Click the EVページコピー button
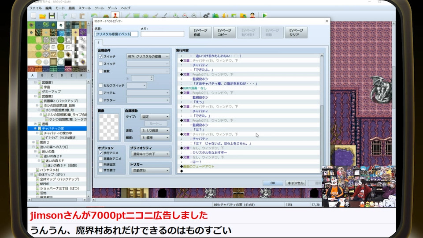This screenshot has width=423, height=238. [x=224, y=32]
